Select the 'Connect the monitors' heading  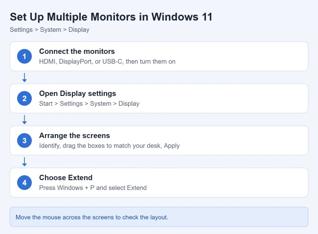(x=77, y=51)
